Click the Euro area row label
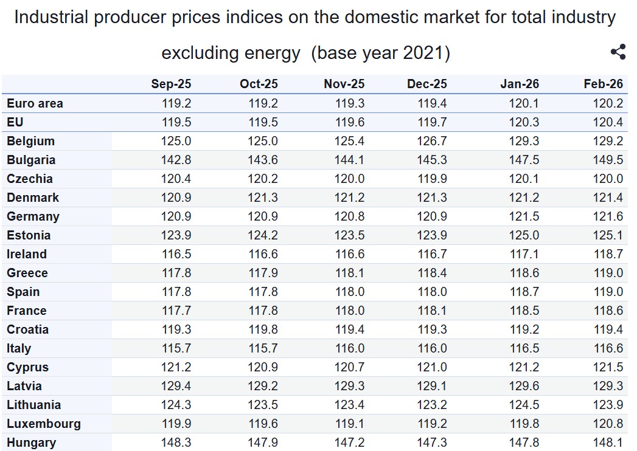The image size is (637, 451). click(x=35, y=103)
